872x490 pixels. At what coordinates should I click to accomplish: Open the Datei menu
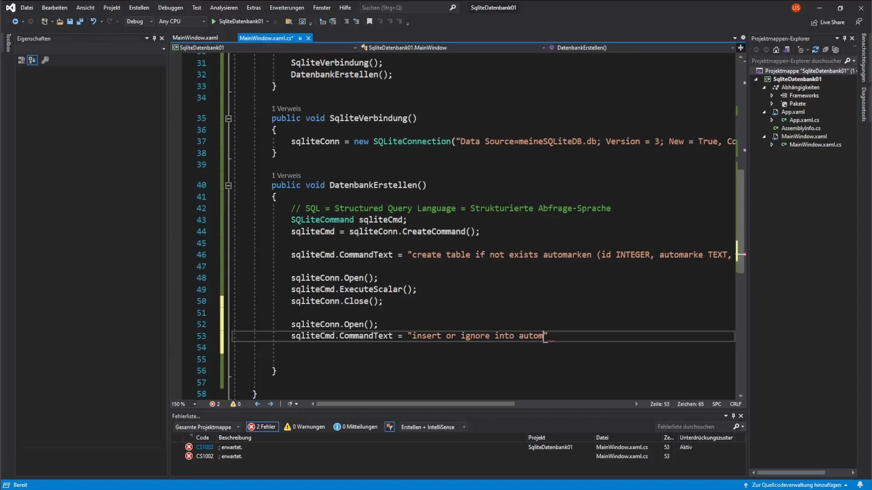click(27, 8)
